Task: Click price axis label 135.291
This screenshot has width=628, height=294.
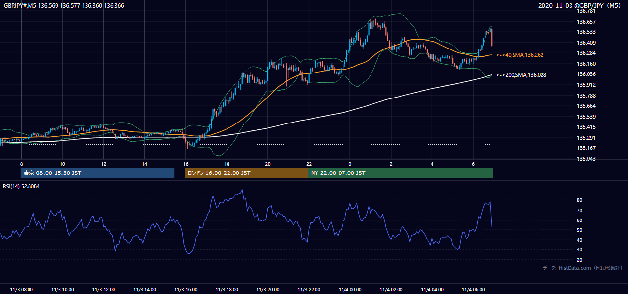Action: click(x=587, y=138)
